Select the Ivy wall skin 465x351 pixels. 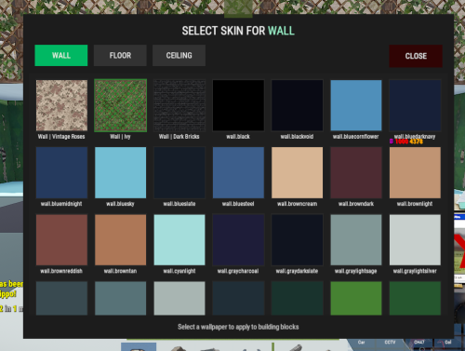[121, 105]
